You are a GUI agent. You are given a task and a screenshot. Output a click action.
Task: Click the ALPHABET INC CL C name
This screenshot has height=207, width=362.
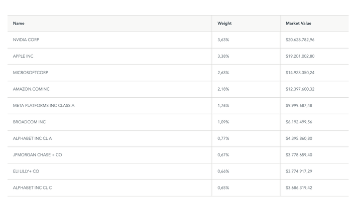click(32, 188)
